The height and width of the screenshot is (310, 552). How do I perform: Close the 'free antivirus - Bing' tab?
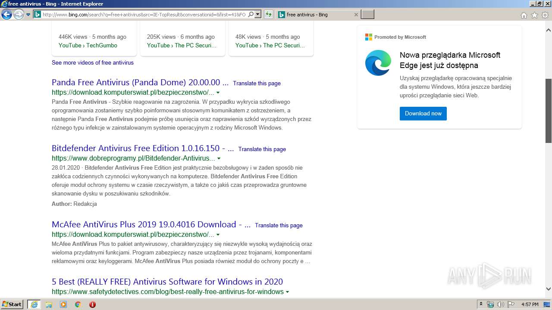point(356,15)
